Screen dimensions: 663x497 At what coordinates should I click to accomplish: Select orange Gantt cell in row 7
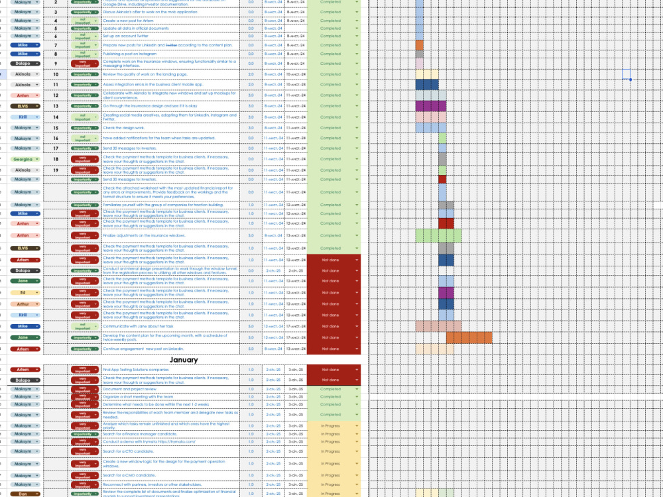420,45
